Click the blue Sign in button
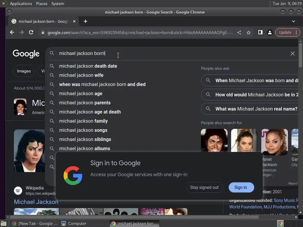Image resolution: width=303 pixels, height=227 pixels. click(x=241, y=187)
